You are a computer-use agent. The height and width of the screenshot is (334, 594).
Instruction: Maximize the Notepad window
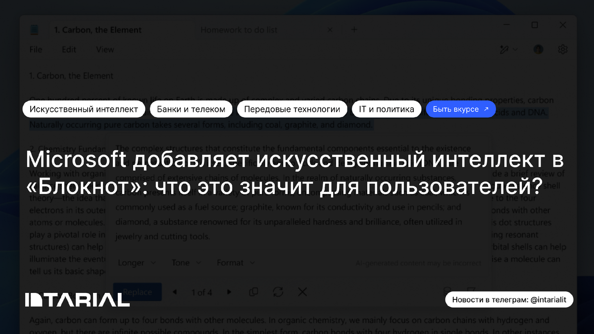pos(535,25)
